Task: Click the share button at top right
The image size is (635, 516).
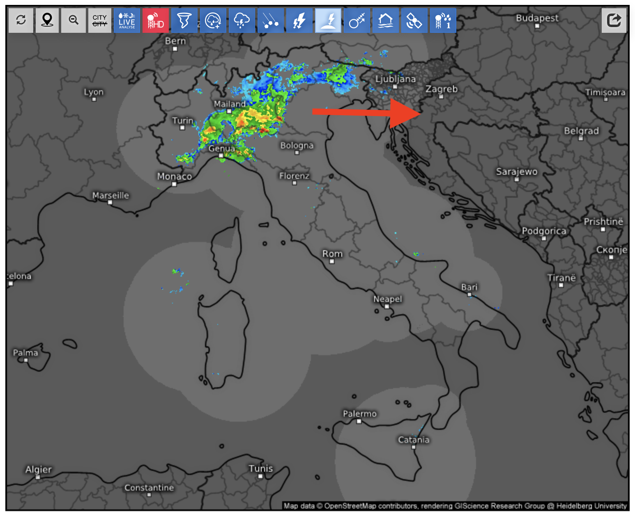Action: pyautogui.click(x=614, y=20)
